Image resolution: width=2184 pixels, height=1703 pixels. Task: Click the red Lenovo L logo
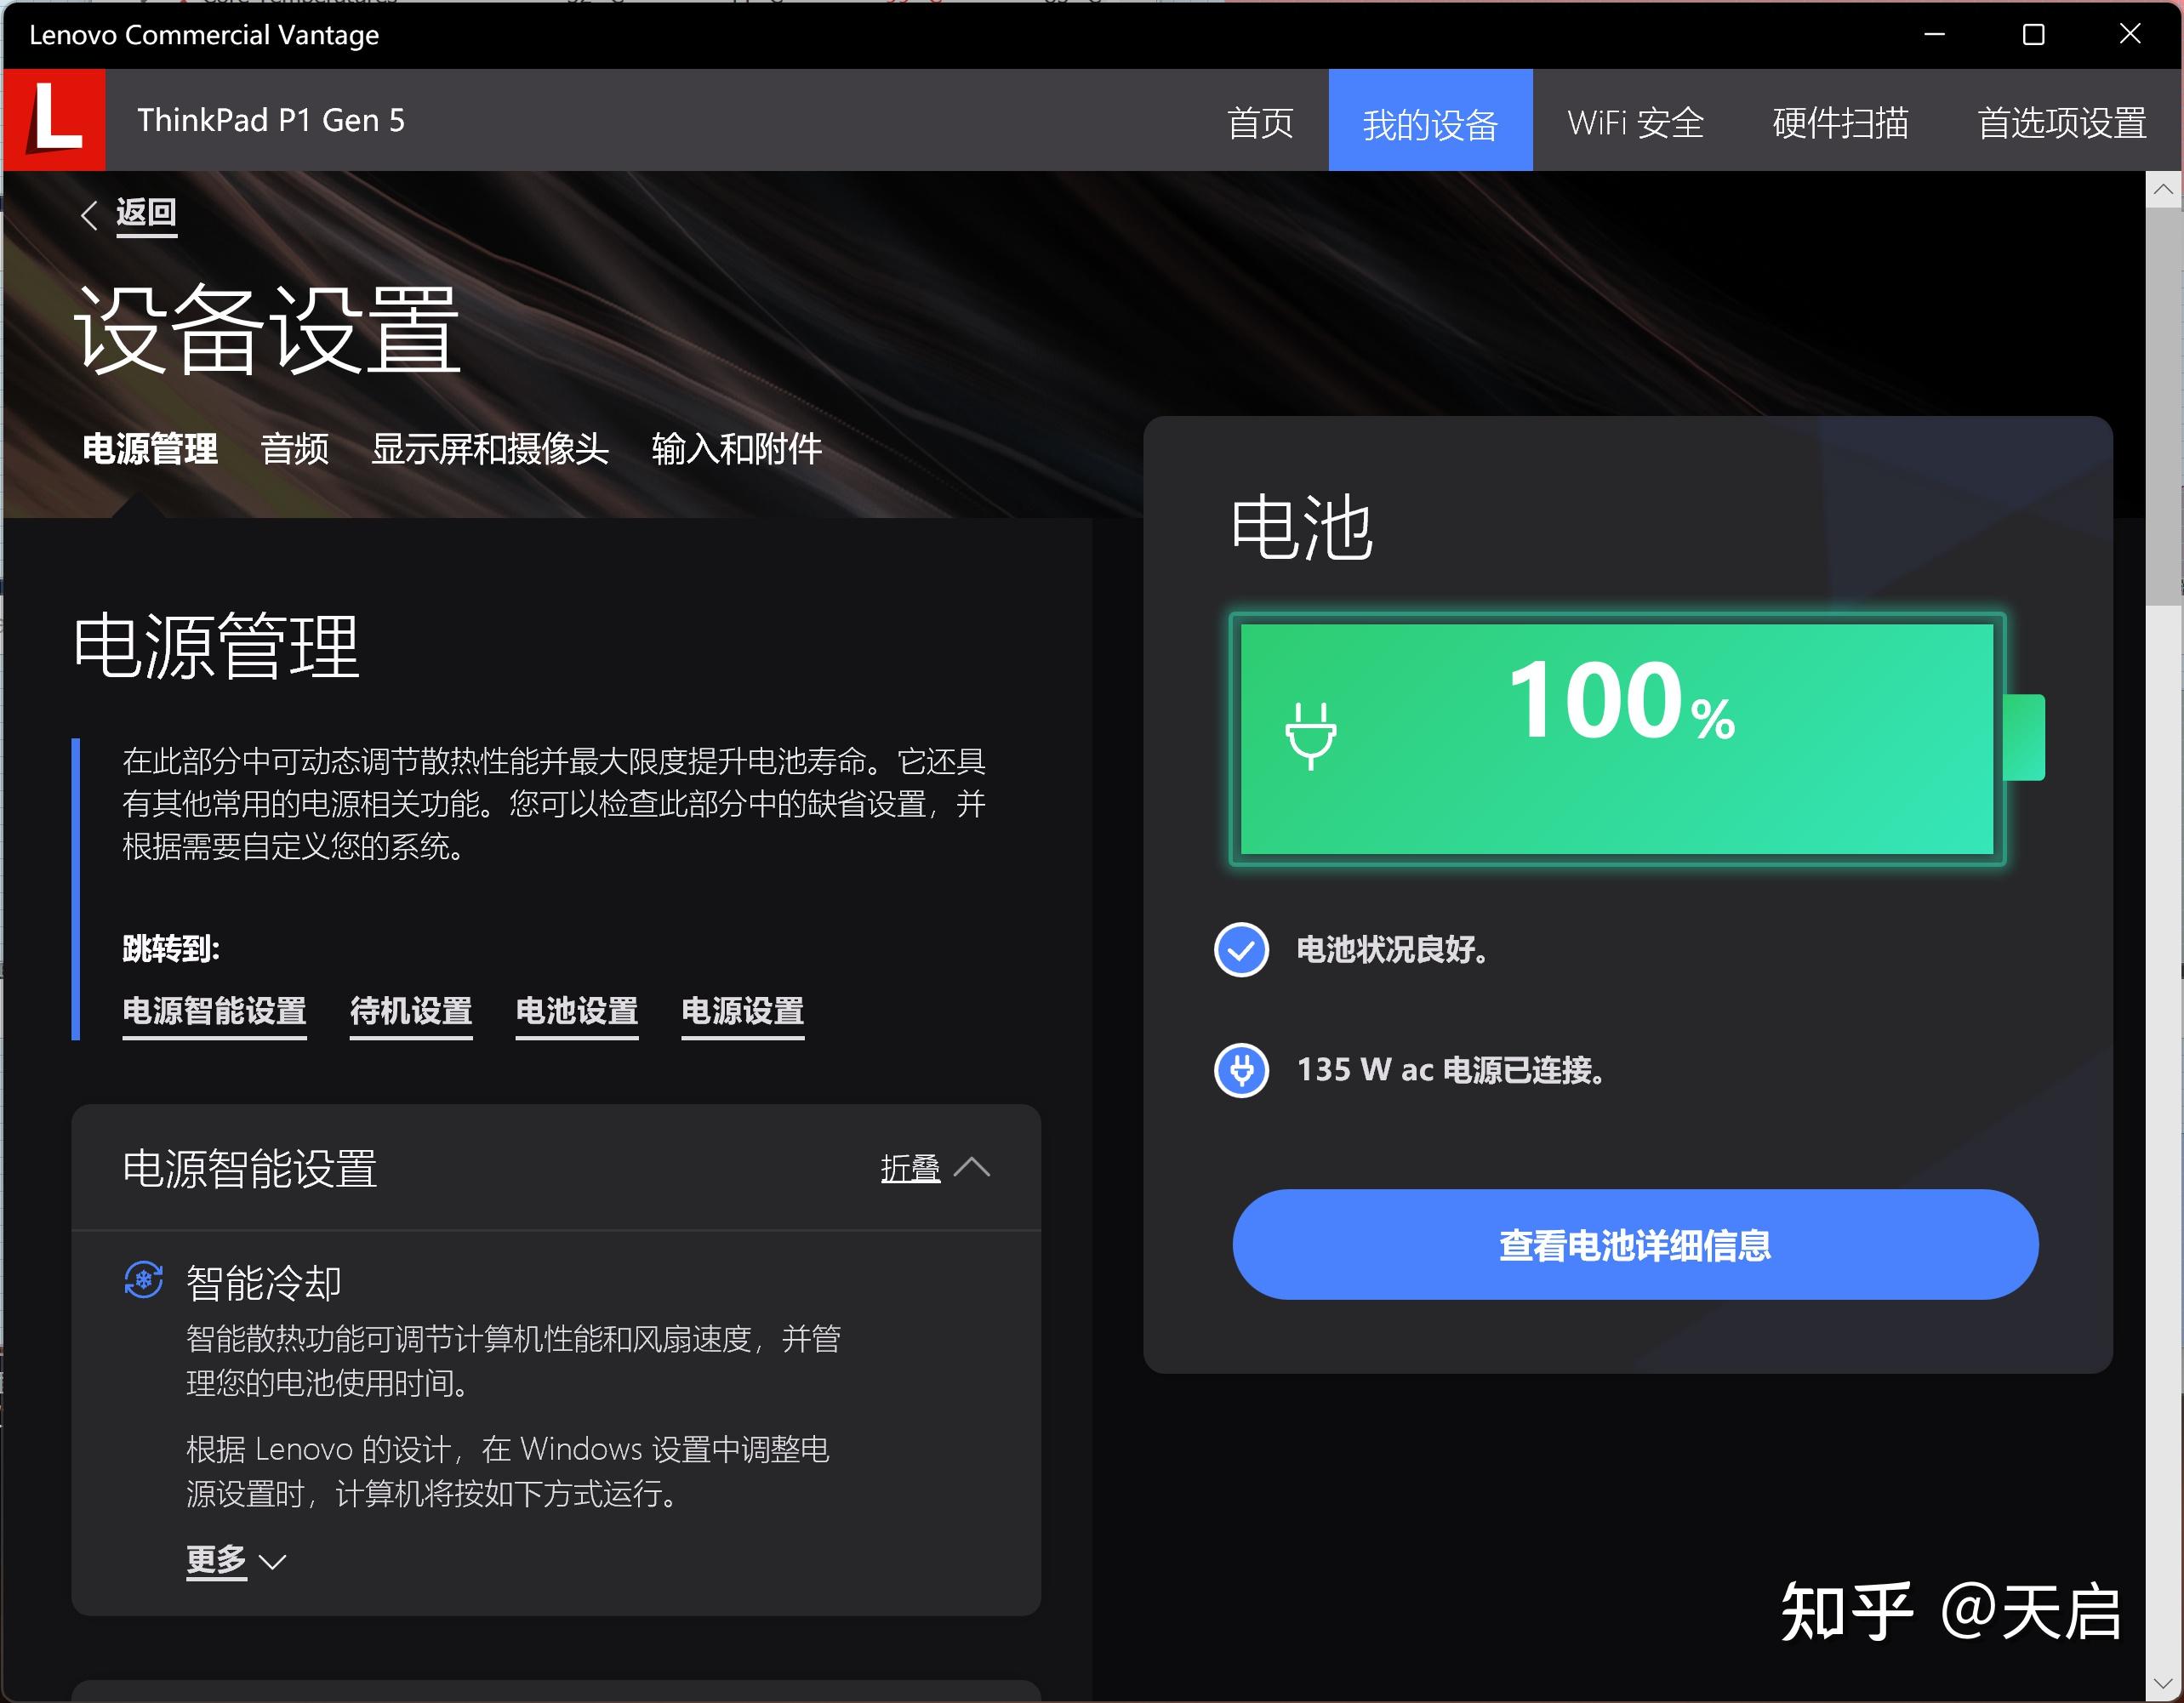pos(54,120)
